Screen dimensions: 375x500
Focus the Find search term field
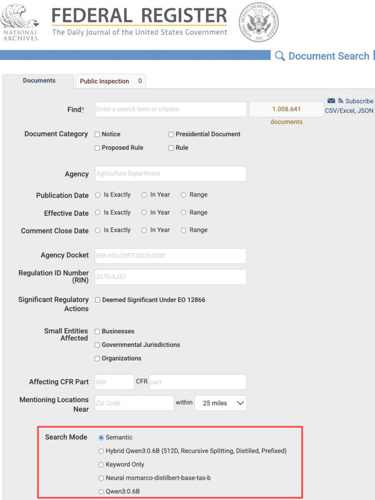click(x=170, y=109)
